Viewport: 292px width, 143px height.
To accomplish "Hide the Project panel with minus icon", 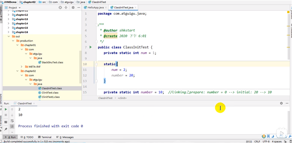I will pyautogui.click(x=79, y=8).
